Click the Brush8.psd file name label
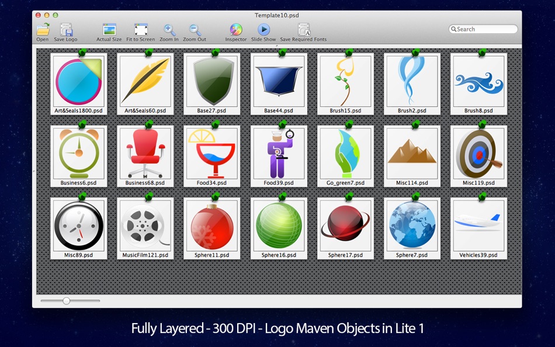This screenshot has width=555, height=347. pyautogui.click(x=478, y=110)
